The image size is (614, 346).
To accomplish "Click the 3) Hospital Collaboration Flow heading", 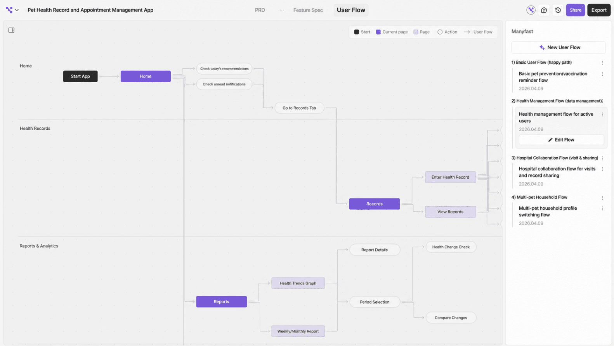I will pyautogui.click(x=555, y=158).
